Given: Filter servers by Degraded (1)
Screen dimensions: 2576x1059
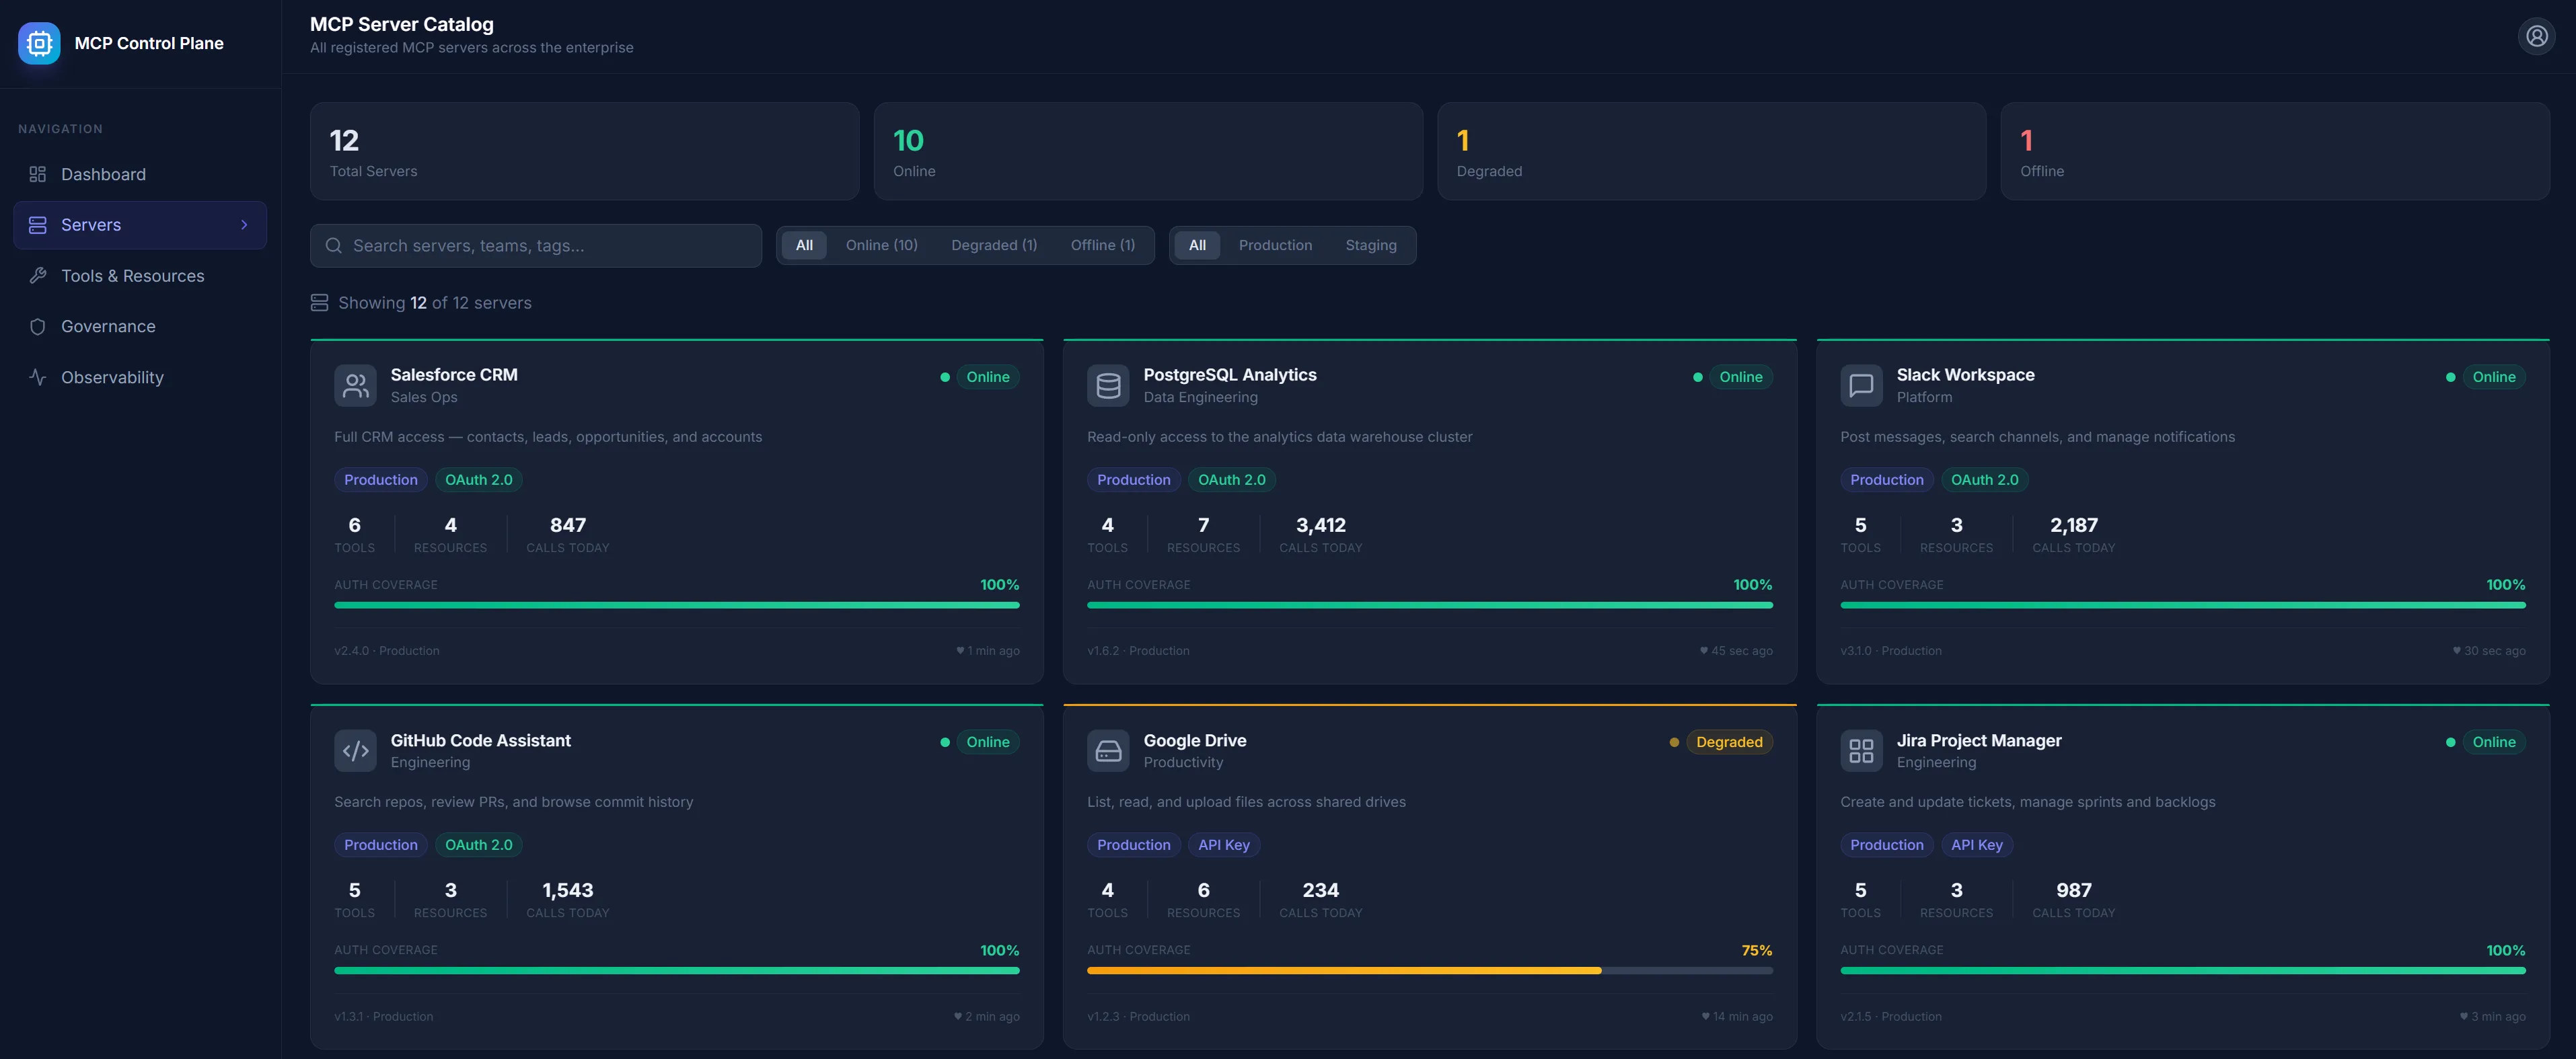Looking at the screenshot, I should coord(994,246).
